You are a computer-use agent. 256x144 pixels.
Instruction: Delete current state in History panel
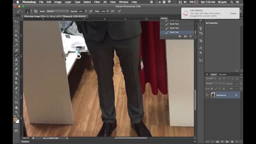click(190, 36)
